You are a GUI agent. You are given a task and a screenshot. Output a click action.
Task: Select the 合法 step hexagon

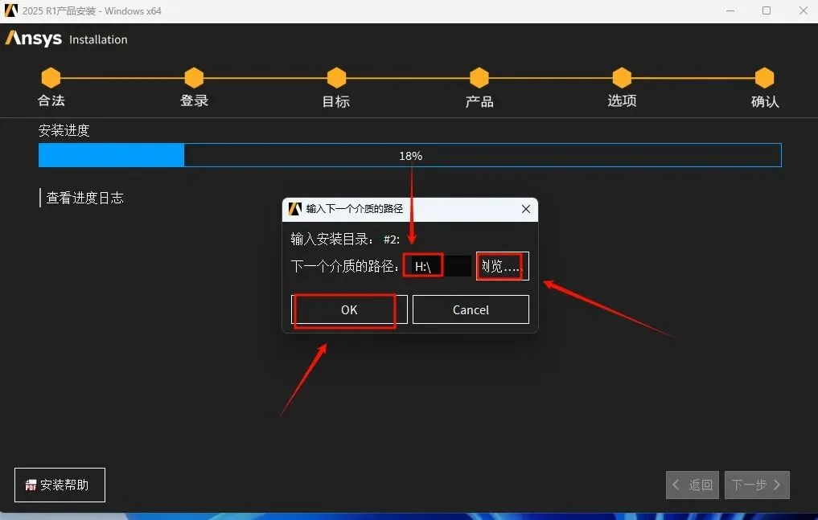tap(51, 78)
